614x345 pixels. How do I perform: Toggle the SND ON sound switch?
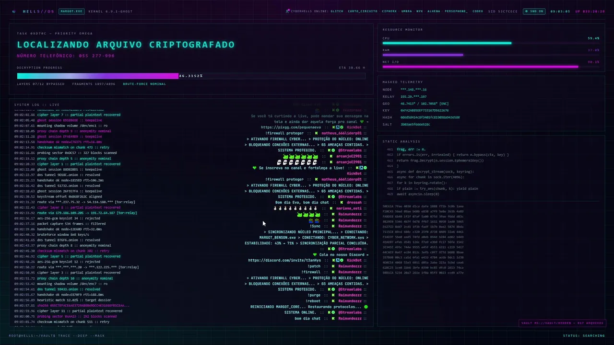(x=534, y=11)
